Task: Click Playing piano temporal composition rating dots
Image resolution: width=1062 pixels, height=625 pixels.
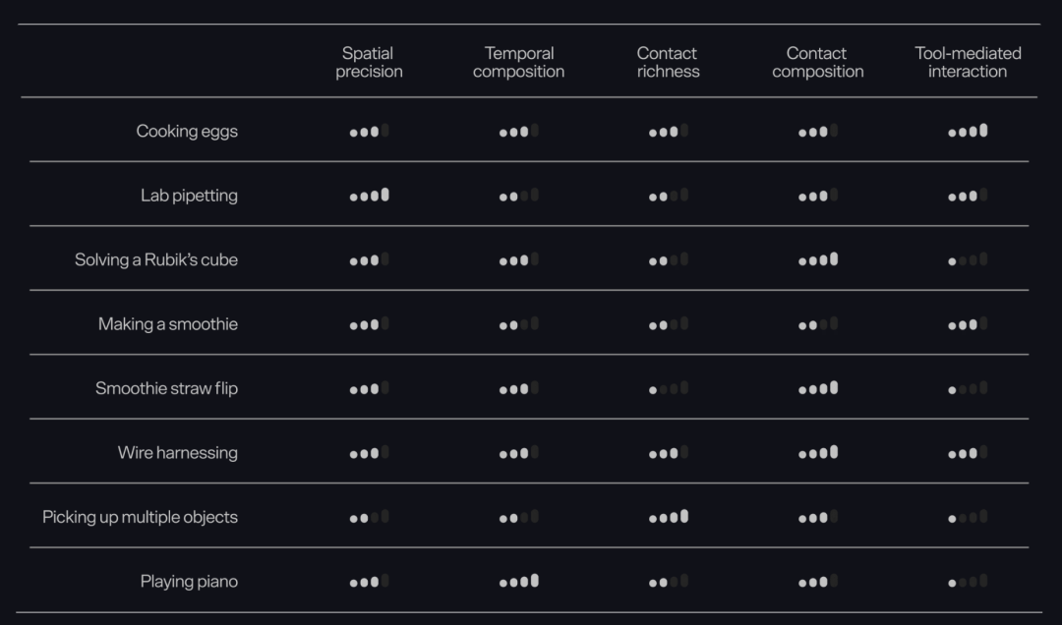Action: (x=519, y=581)
